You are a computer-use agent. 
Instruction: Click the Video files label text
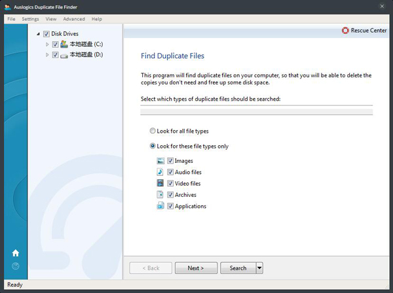pos(188,183)
